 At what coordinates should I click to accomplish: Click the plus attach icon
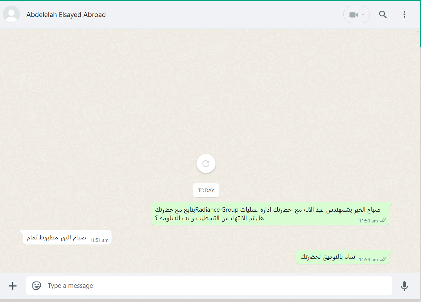point(12,286)
